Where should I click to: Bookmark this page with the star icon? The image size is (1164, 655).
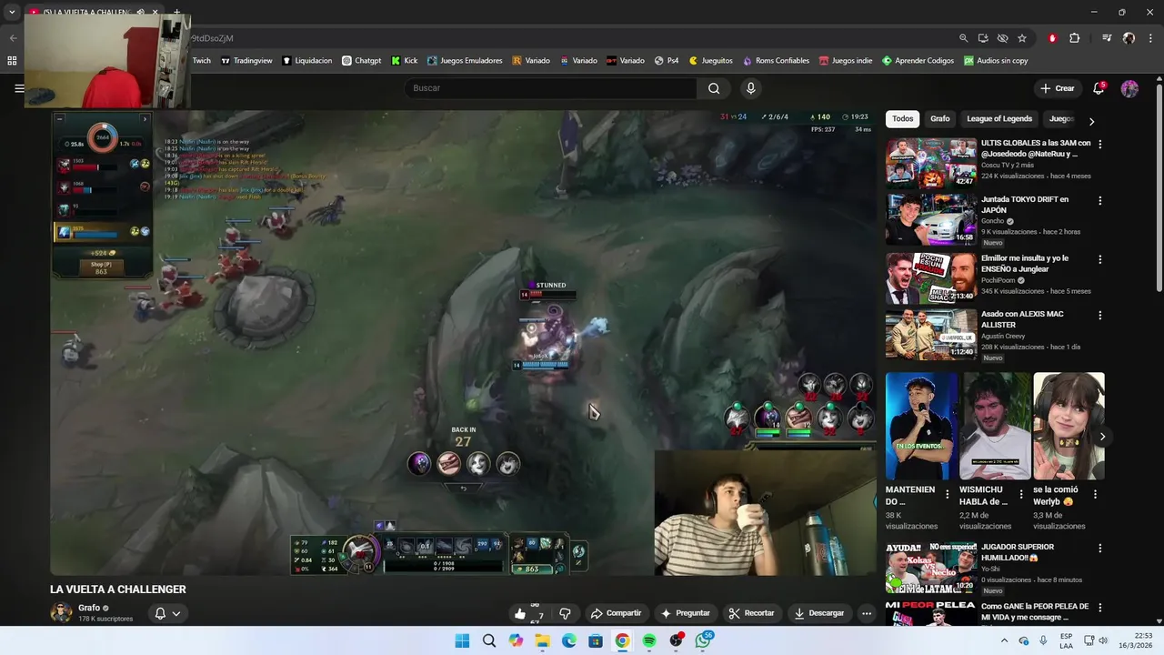pyautogui.click(x=1022, y=38)
